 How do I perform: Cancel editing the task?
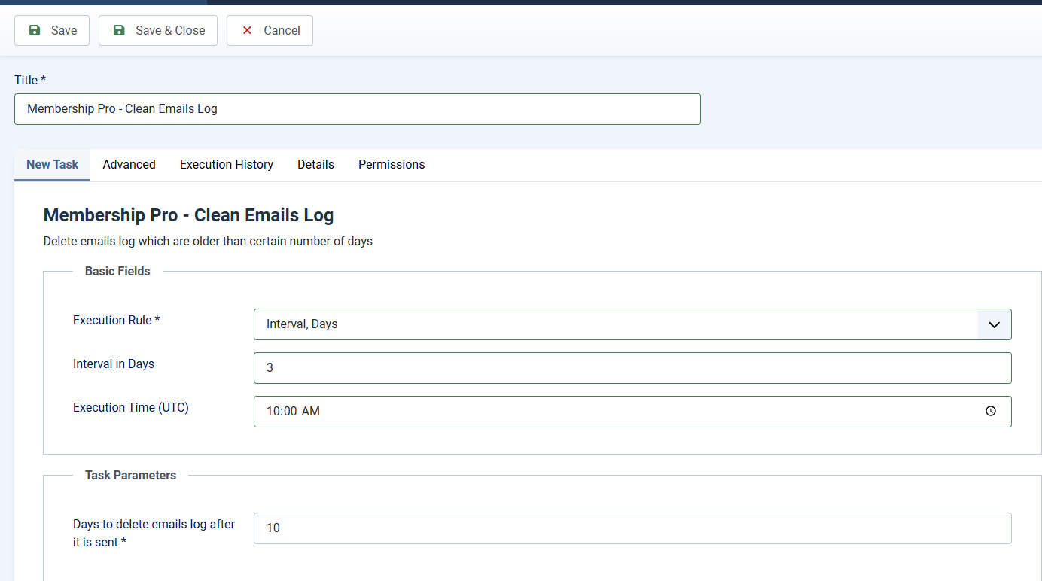coord(270,30)
